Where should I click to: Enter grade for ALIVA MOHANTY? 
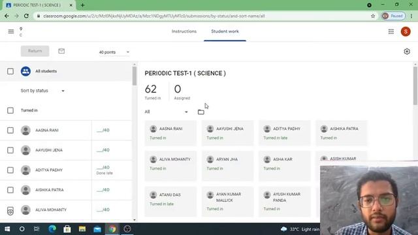click(103, 210)
